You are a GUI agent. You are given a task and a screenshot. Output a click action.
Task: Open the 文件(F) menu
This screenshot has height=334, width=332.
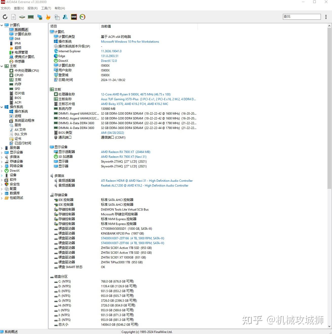coord(6,8)
